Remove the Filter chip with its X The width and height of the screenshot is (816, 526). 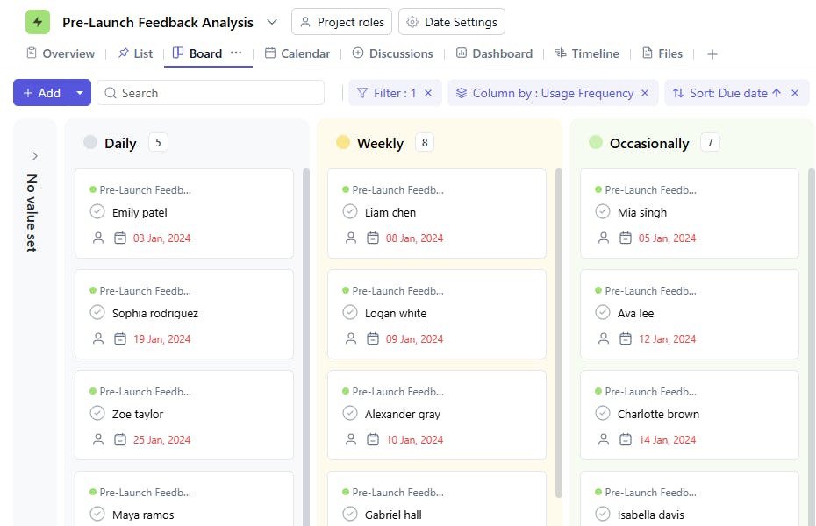pos(428,93)
